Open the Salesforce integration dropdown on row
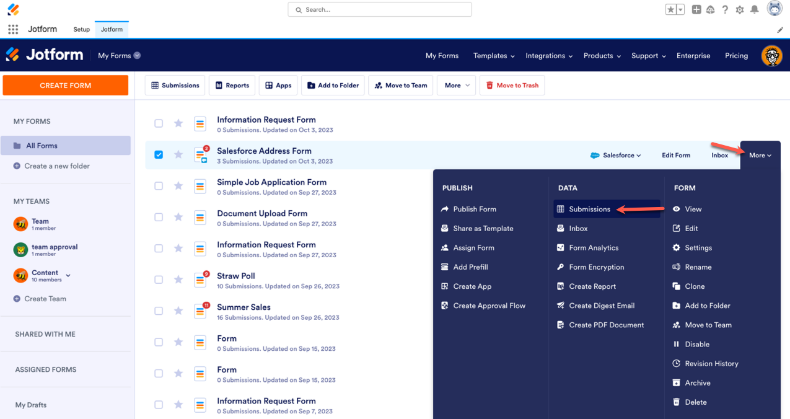The height and width of the screenshot is (419, 790). pyautogui.click(x=616, y=156)
